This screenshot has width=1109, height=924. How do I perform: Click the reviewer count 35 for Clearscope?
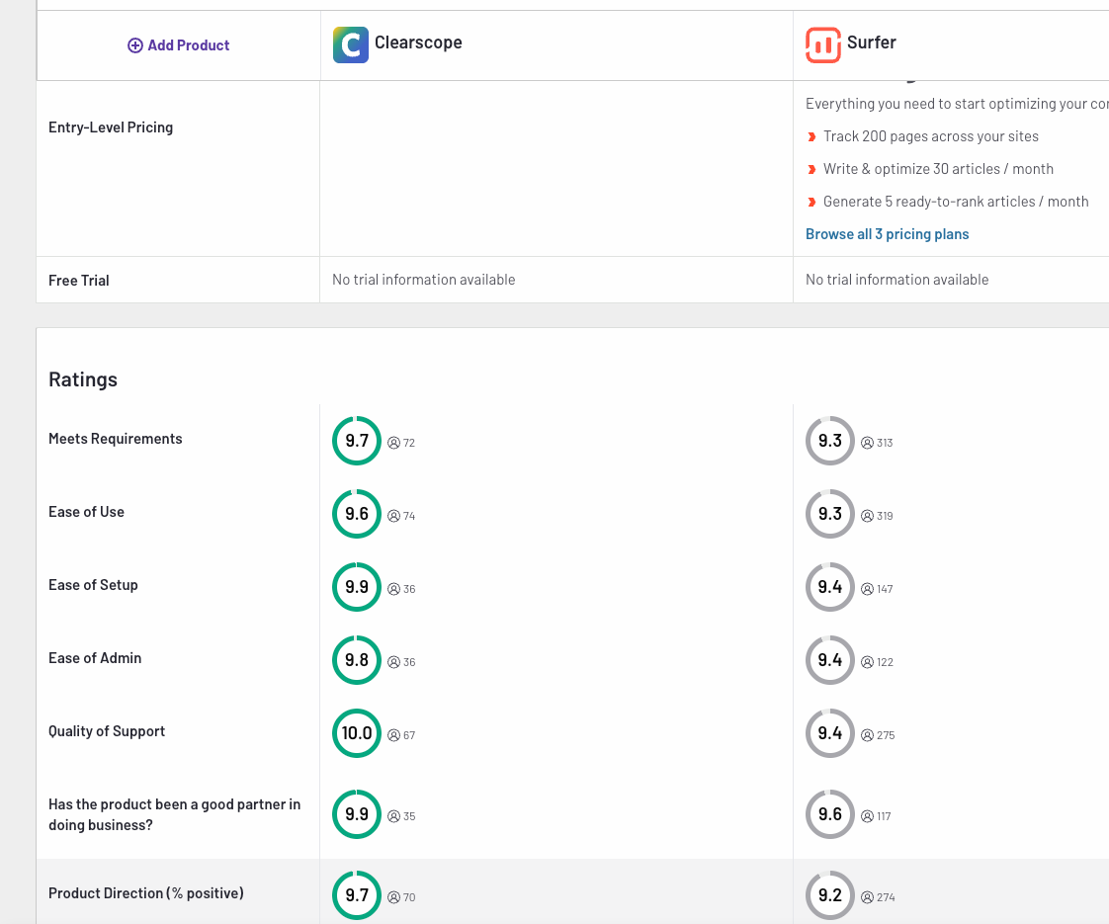coord(409,816)
